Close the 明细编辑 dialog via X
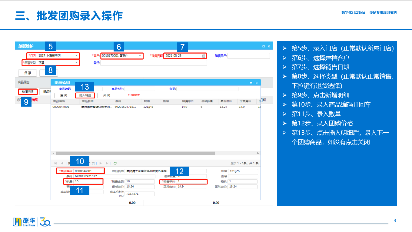The image size is (412, 232). pyautogui.click(x=256, y=83)
